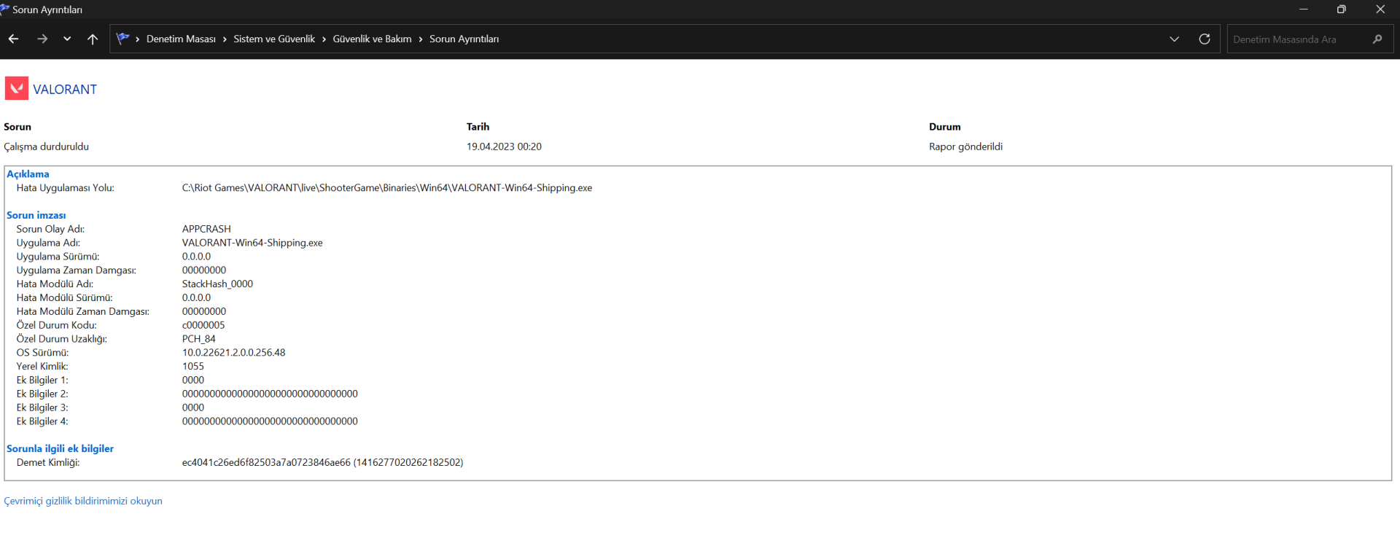1400x546 pixels.
Task: Open Denetim Masası breadcrumb
Action: click(181, 39)
